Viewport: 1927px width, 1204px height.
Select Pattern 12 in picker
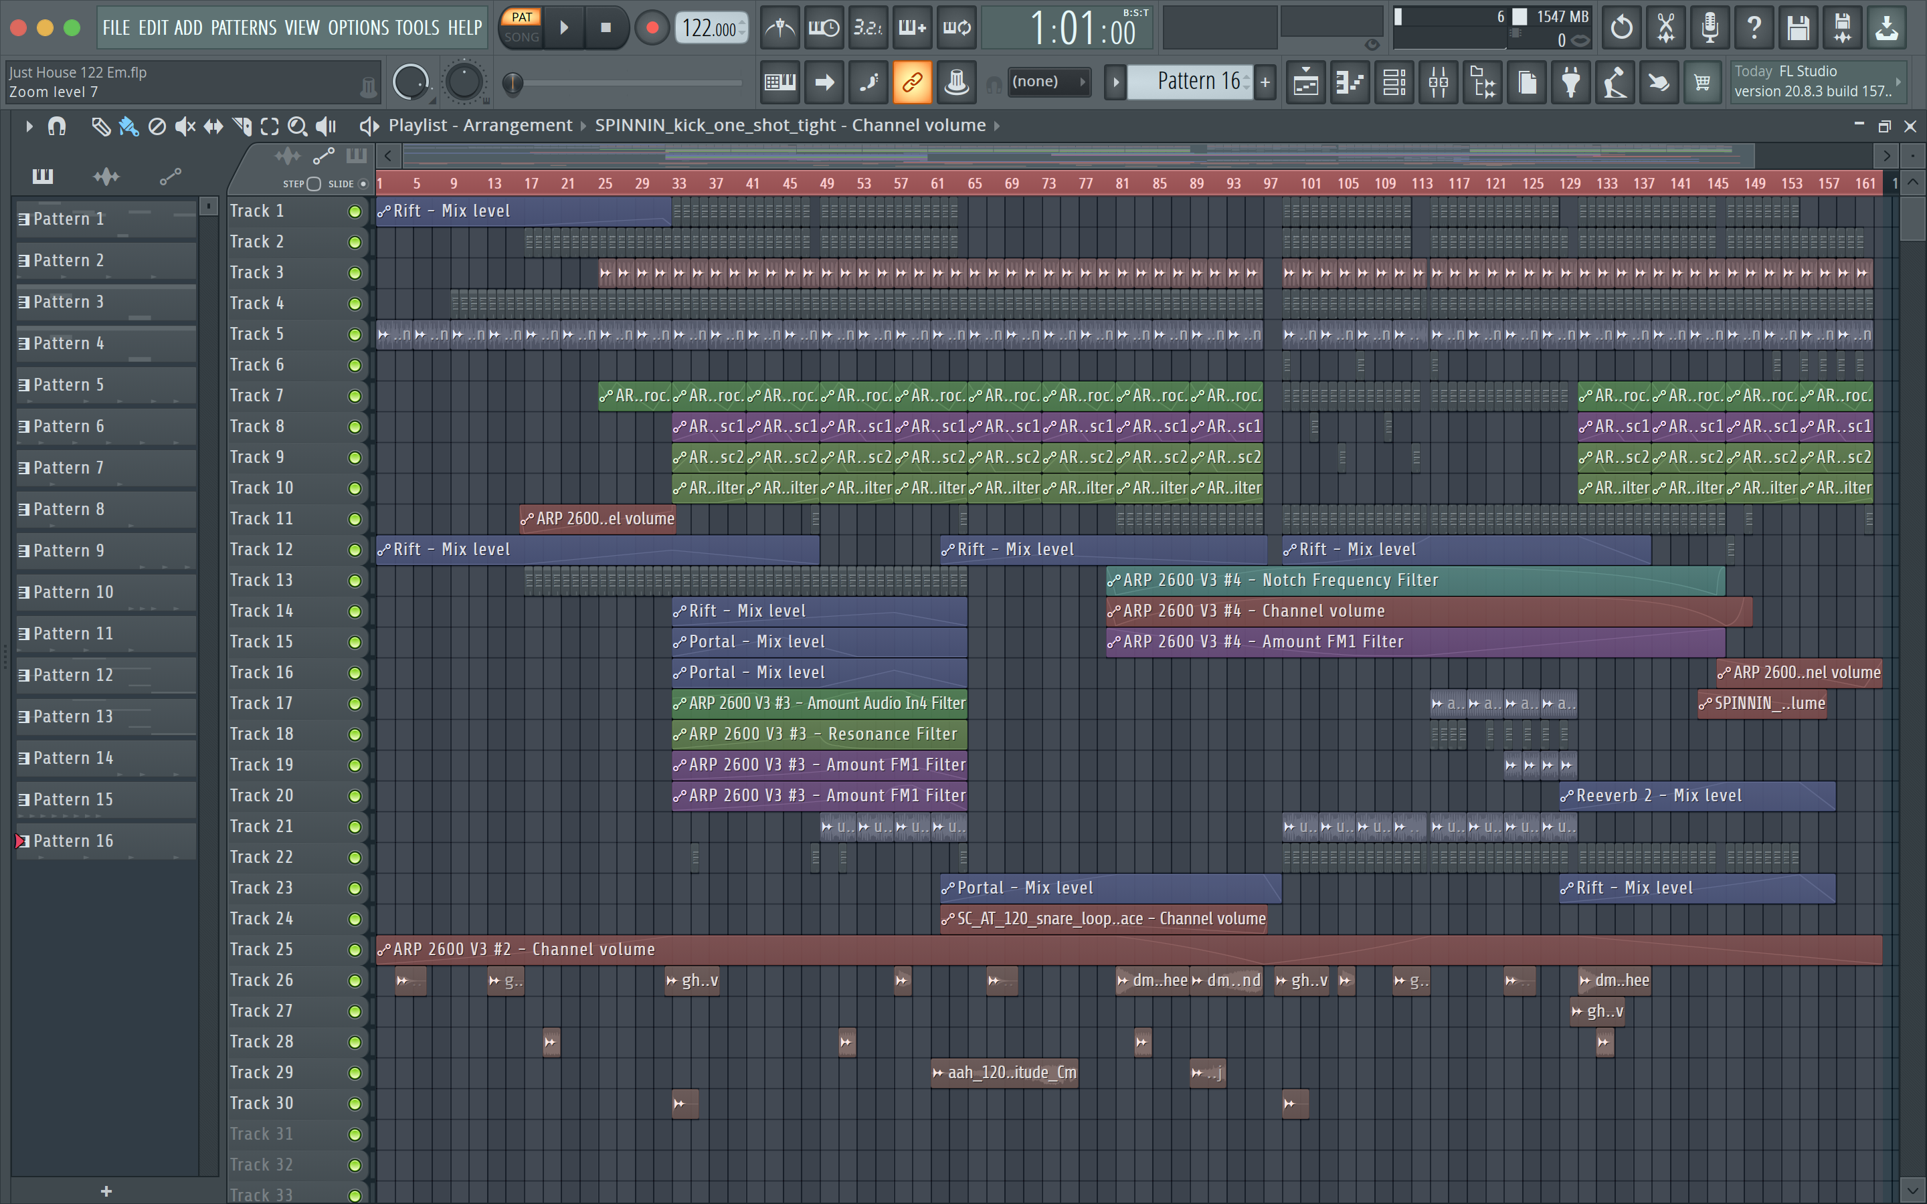pos(106,676)
